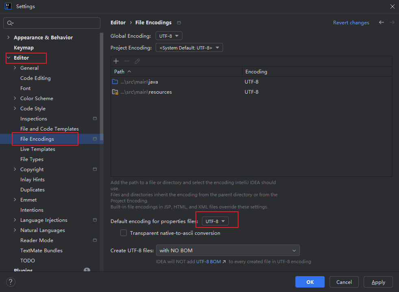The image size is (399, 292).
Task: Click the project icon on Language Injections row
Action: [95, 220]
